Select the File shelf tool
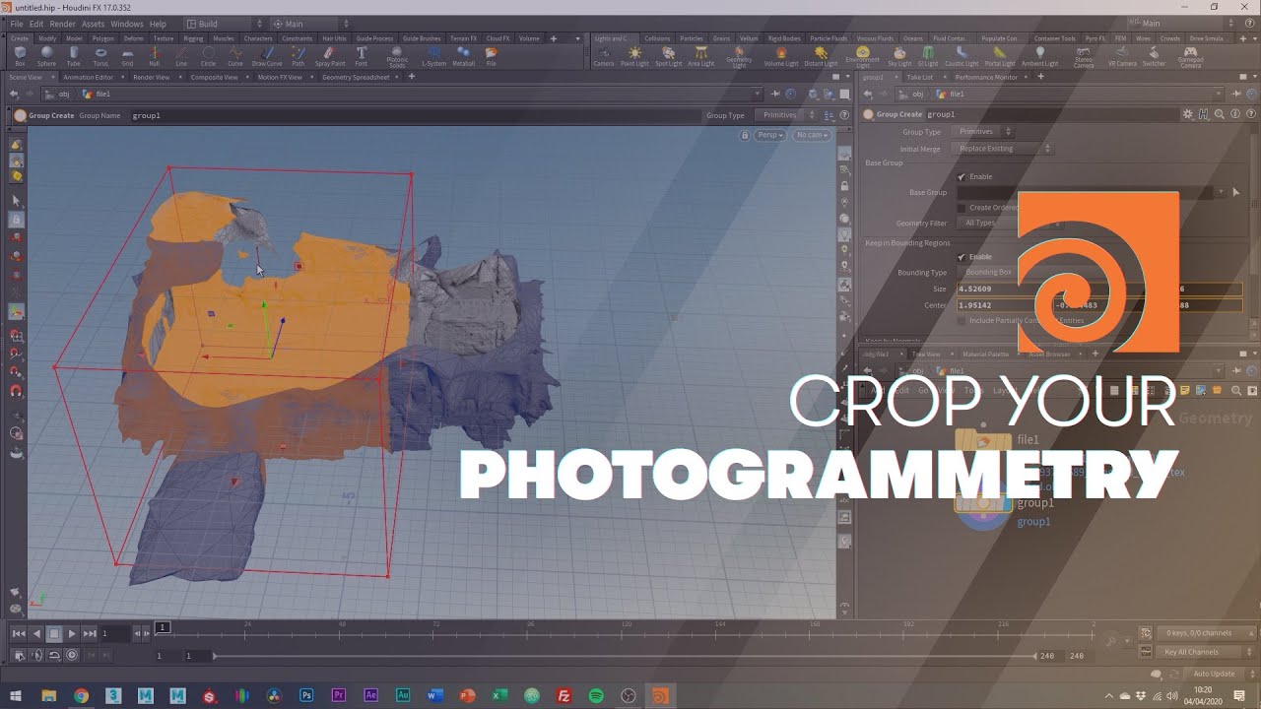 pos(491,55)
